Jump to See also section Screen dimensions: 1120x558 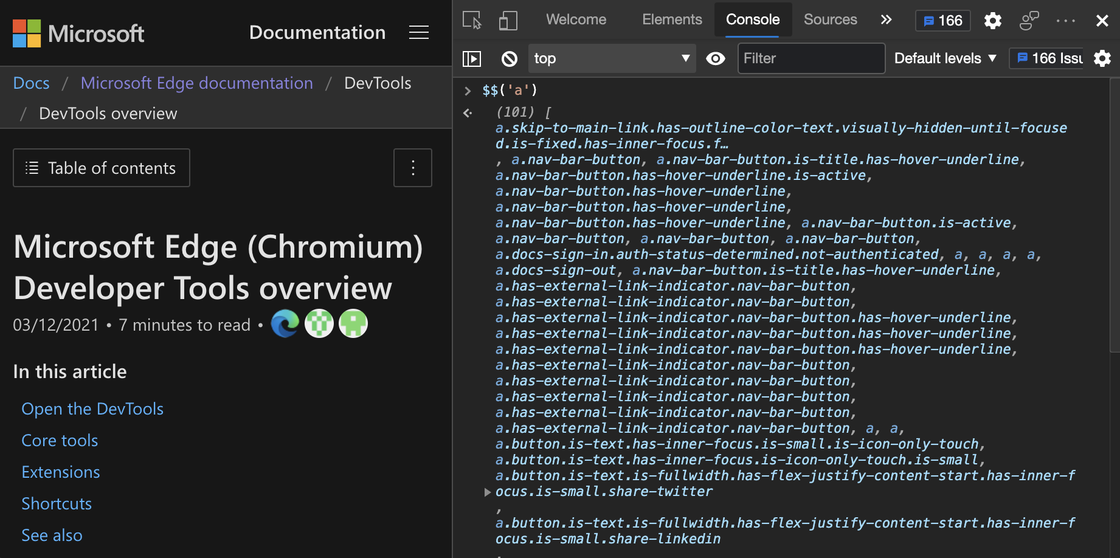(x=52, y=535)
